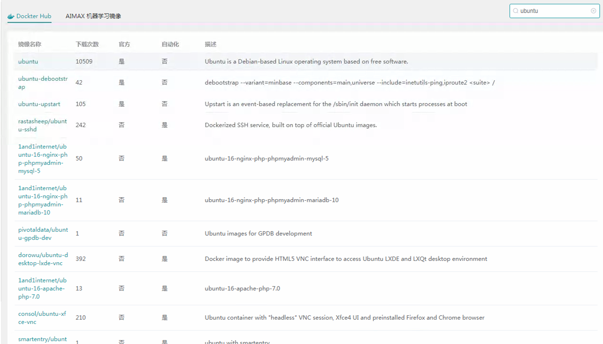Viewport: 603px width, 344px height.
Task: Select the download count 105
Action: click(81, 104)
